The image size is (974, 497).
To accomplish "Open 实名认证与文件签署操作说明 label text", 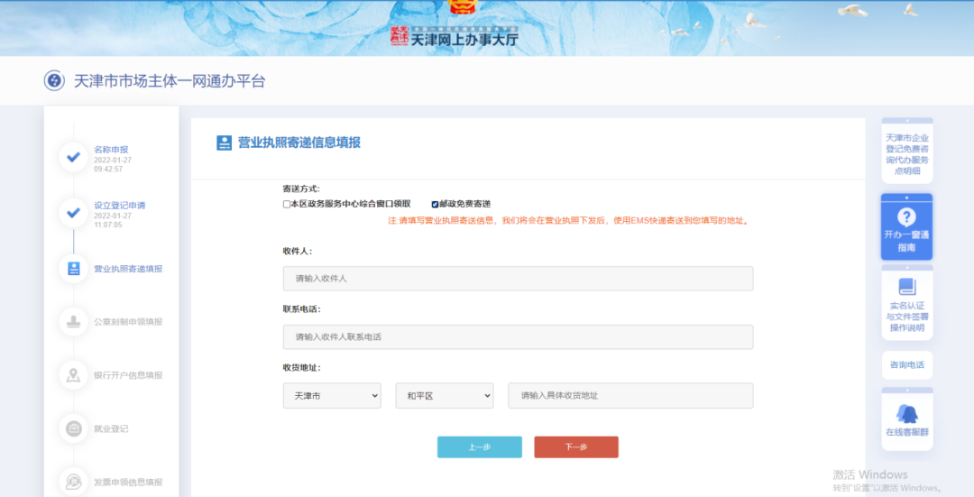I will point(907,317).
